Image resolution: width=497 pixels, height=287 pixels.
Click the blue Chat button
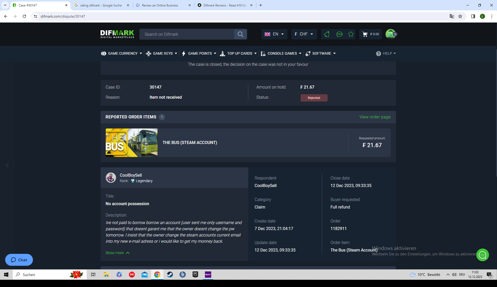(x=19, y=260)
